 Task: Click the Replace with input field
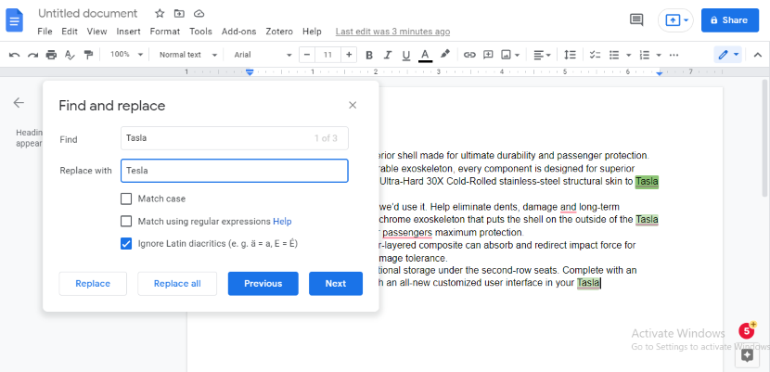(235, 171)
